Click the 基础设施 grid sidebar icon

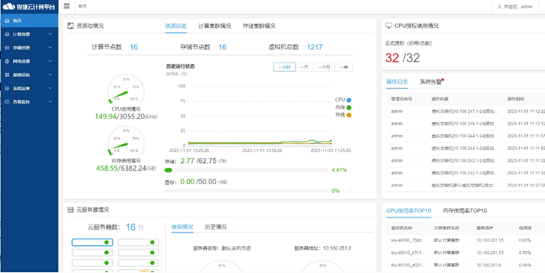click(x=7, y=75)
